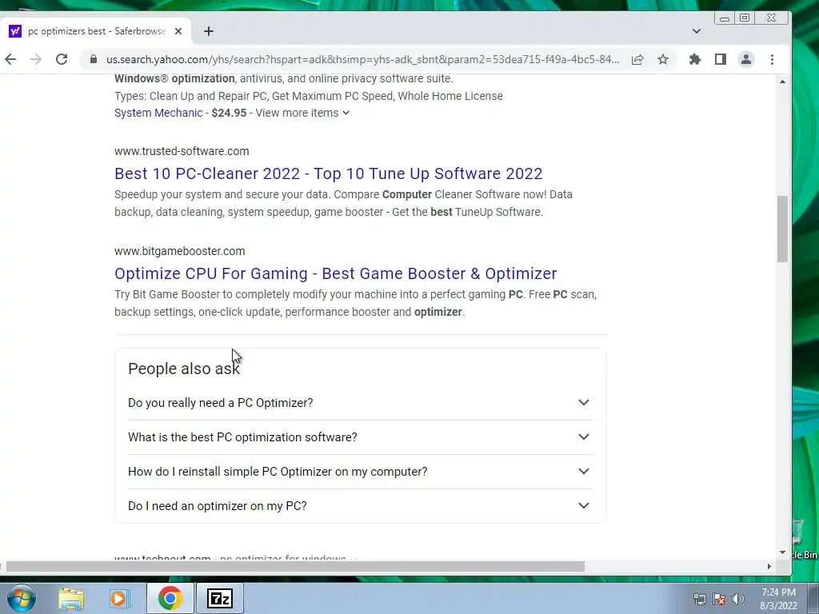Viewport: 819px width, 614px height.
Task: Open the Chrome profile avatar
Action: point(746,59)
